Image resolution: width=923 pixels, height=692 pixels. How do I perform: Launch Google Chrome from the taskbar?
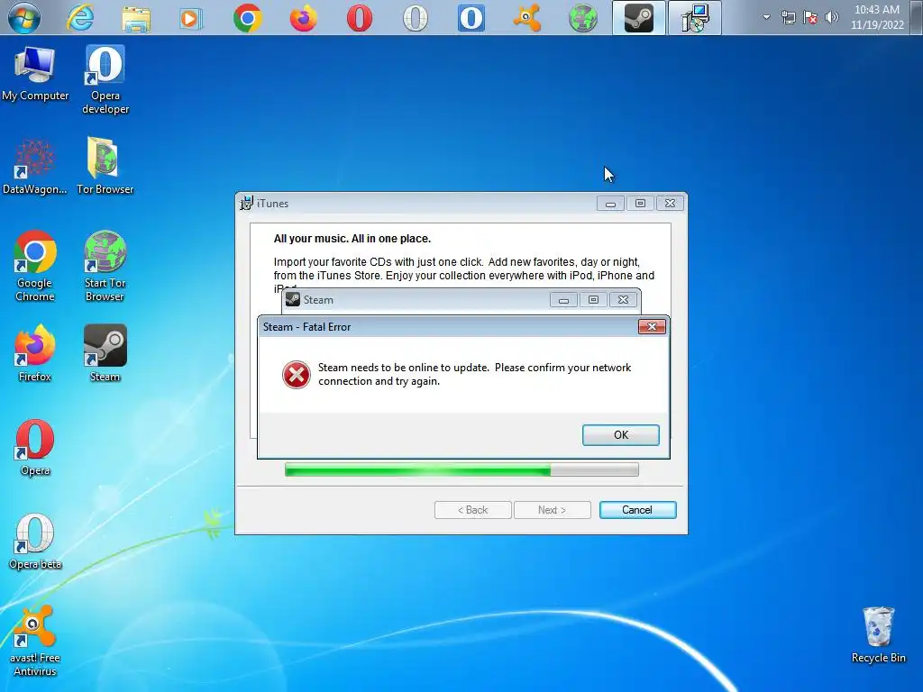pos(247,18)
